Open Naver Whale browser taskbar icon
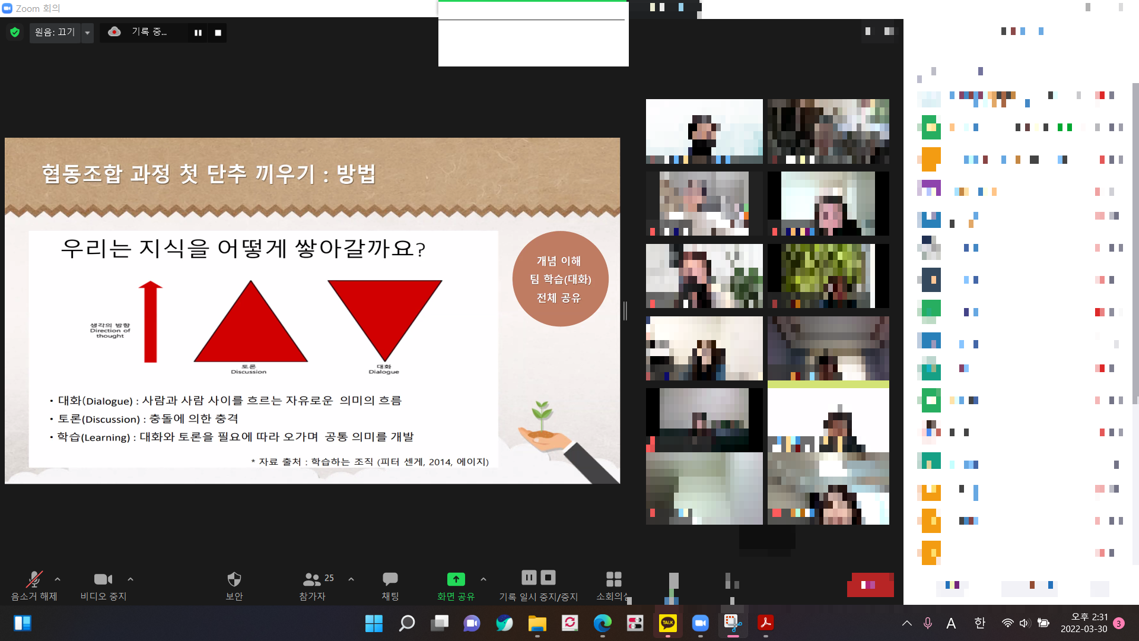 click(x=505, y=623)
